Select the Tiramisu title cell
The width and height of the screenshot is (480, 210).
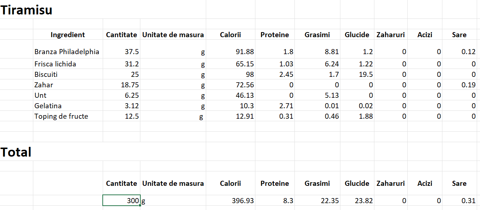pos(26,10)
